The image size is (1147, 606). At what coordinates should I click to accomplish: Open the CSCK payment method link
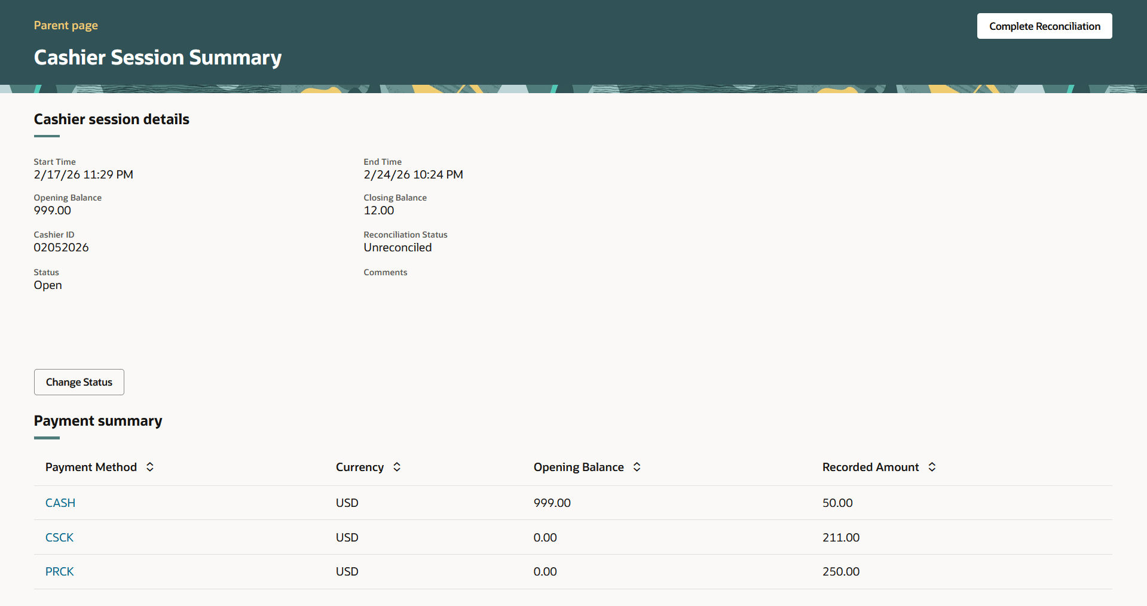pos(59,537)
